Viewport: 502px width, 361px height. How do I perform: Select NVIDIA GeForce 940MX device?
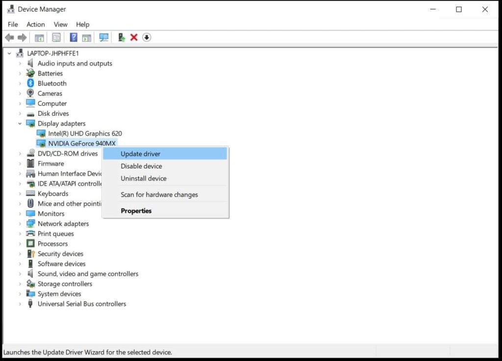click(x=82, y=143)
